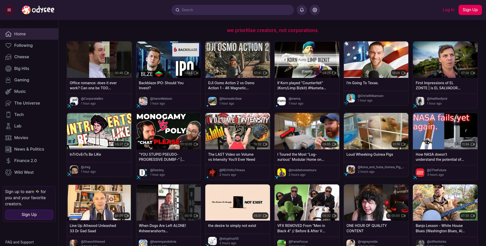Open NASA fails yet again thumbnail
Image resolution: width=486 pixels, height=246 pixels.
pos(445,131)
